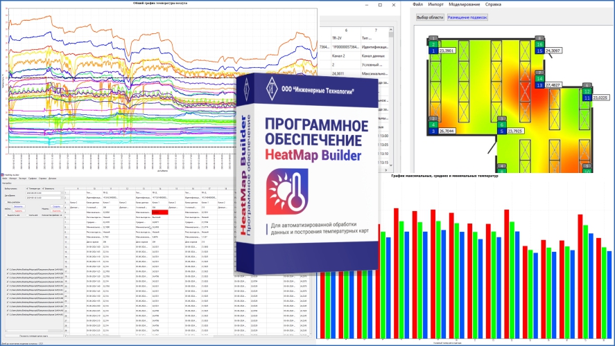This screenshot has width=615, height=346.
Task: Select blue sensor marker 1 on heat map
Action: 433,51
